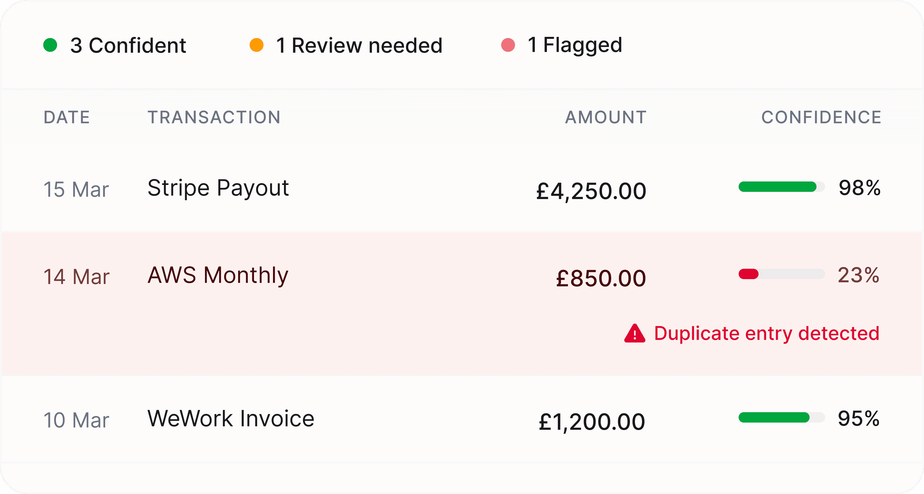924x494 pixels.
Task: Click the 23% red confidence bar
Action: click(x=782, y=274)
